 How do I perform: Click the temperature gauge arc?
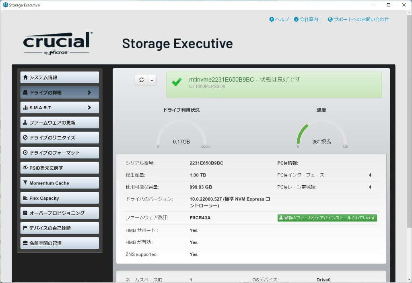303,132
